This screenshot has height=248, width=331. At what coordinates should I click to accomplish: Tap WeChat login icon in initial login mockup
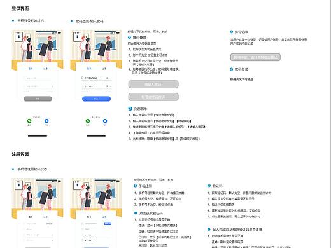[x=29, y=121]
